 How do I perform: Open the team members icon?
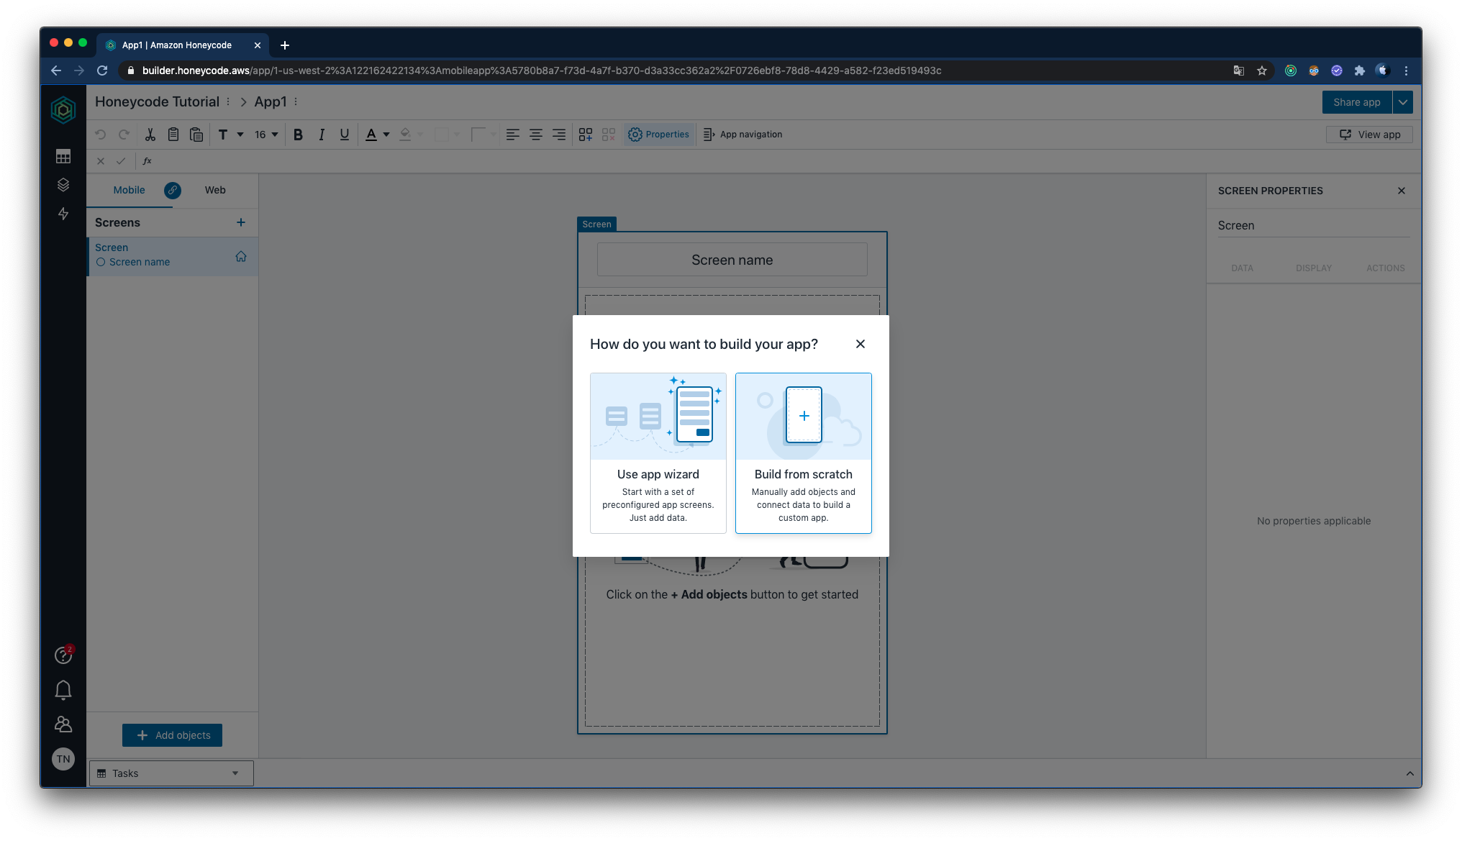click(x=63, y=724)
